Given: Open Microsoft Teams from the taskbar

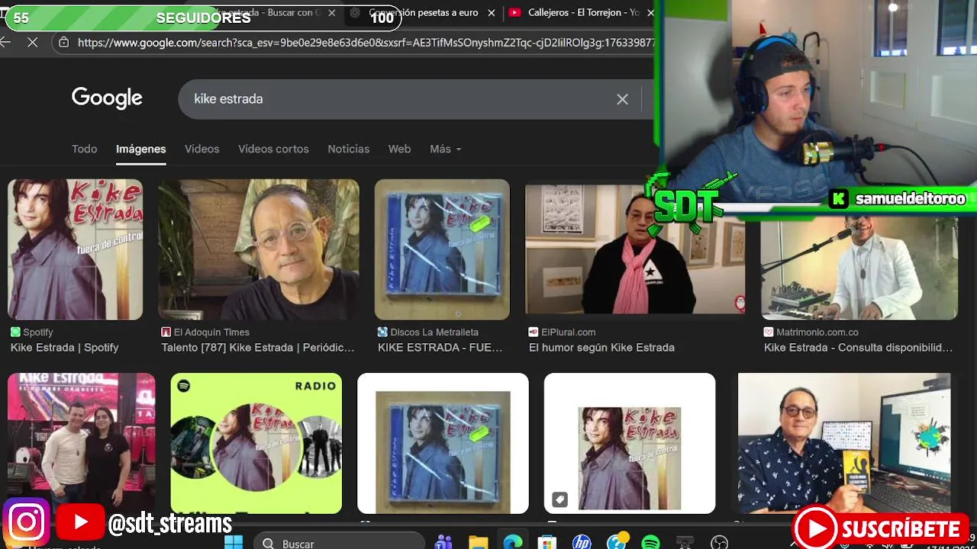Looking at the screenshot, I should click(x=443, y=543).
